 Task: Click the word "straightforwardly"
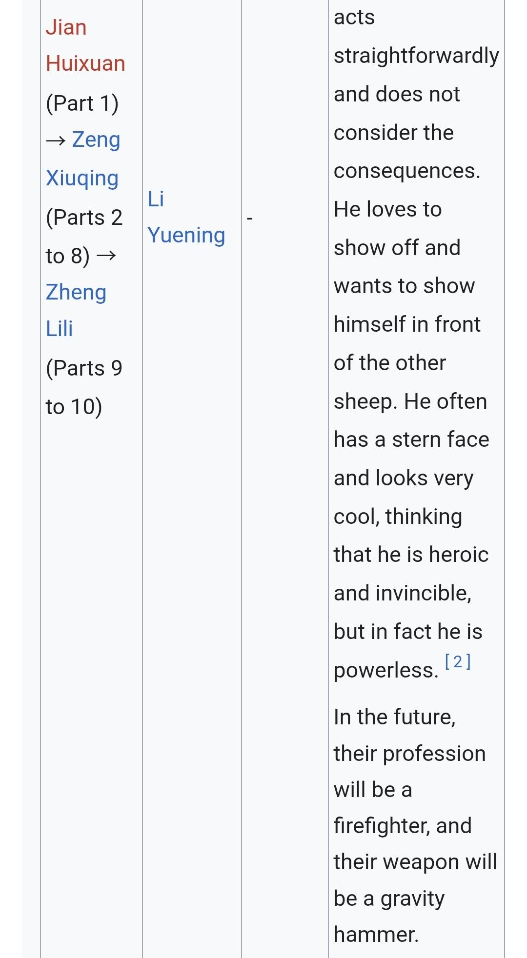(x=416, y=56)
